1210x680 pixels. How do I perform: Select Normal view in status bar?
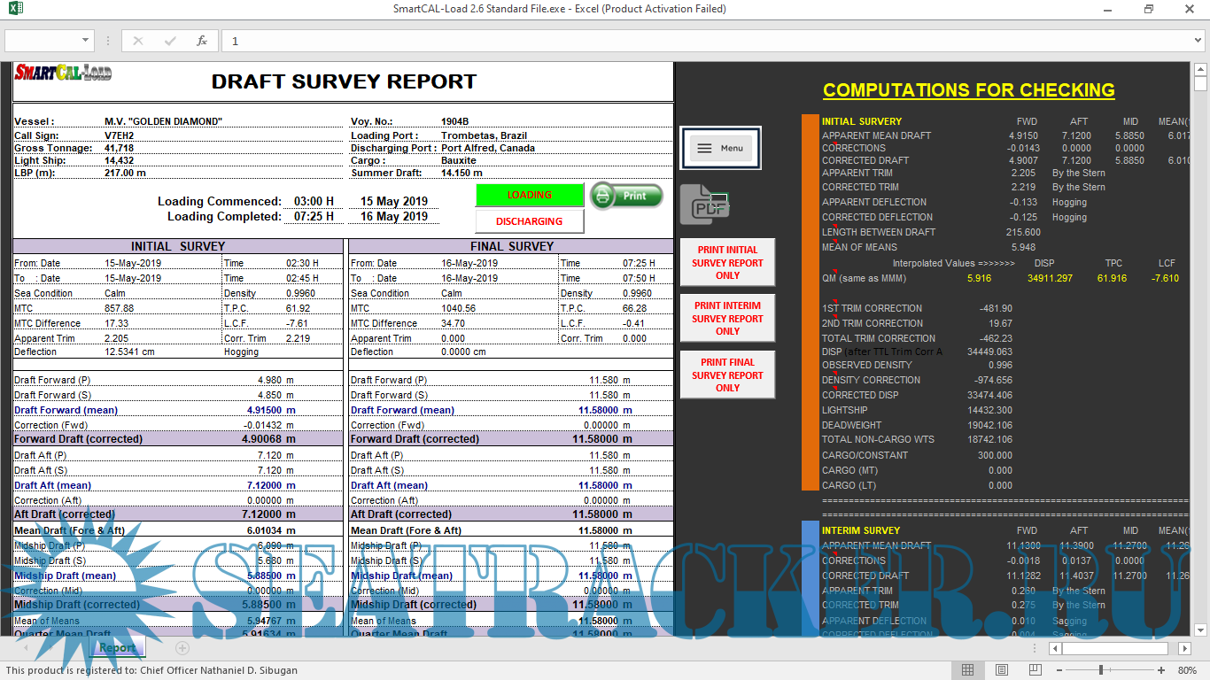[x=968, y=670]
